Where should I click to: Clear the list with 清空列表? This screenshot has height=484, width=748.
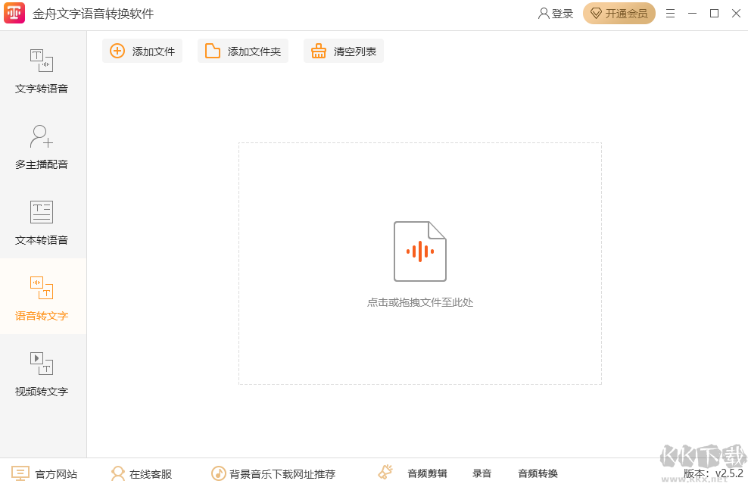(344, 51)
